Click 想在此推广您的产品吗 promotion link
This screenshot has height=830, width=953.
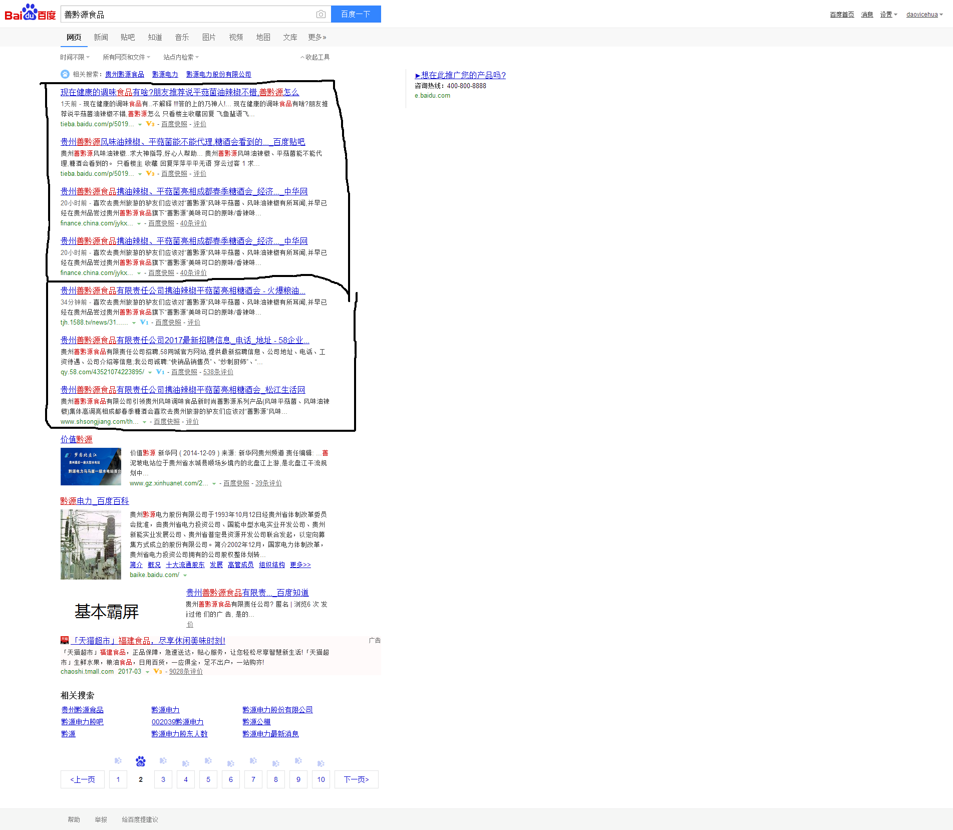[460, 75]
